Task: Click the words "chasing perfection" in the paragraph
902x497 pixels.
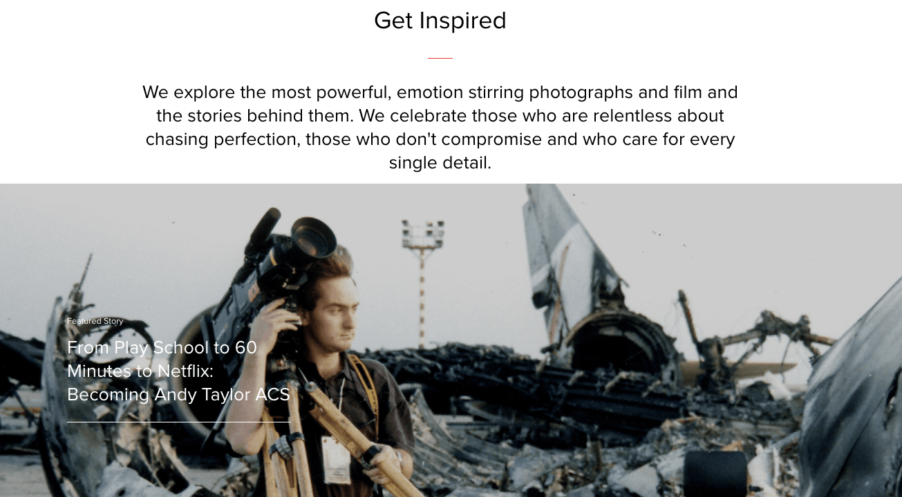Action: 223,139
